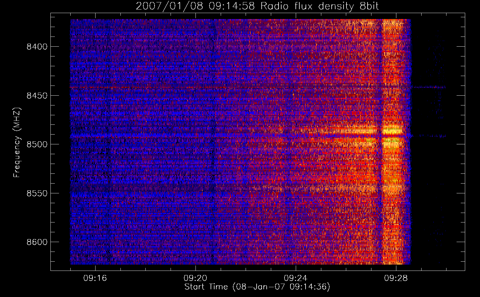This screenshot has width=480, height=297.
Task: Click the 09:24 time tick label
Action: click(296, 278)
